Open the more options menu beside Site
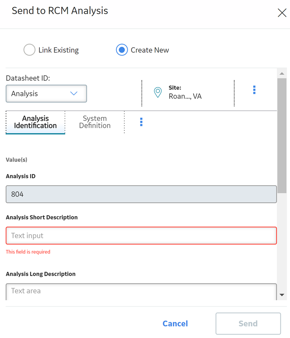The height and width of the screenshot is (338, 290). click(254, 90)
